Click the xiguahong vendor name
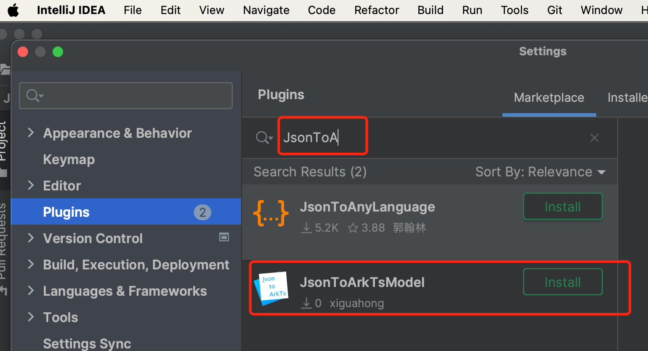This screenshot has width=648, height=351. (x=356, y=304)
